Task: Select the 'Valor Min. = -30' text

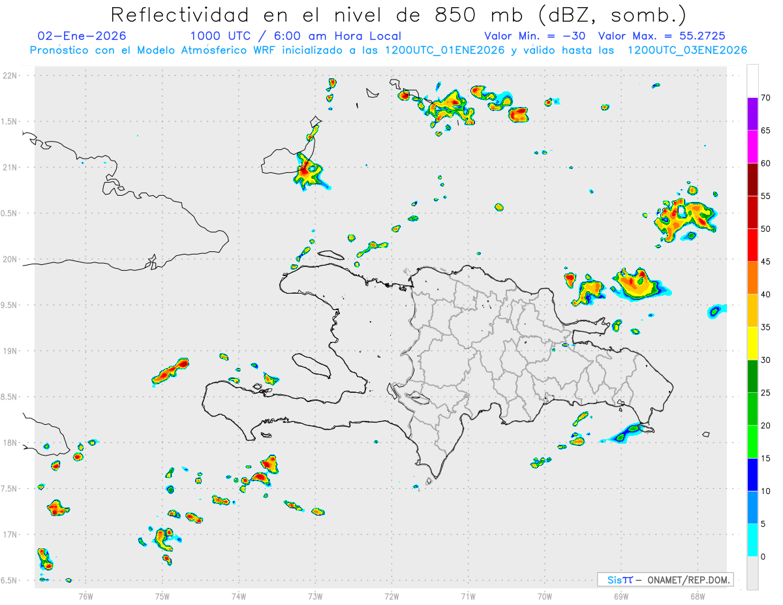Action: pyautogui.click(x=535, y=36)
